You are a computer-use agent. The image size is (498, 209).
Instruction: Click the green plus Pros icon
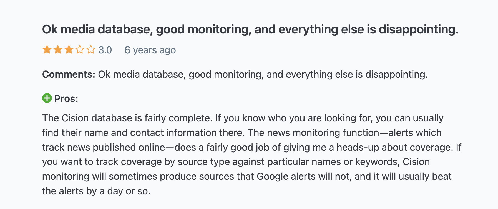[x=47, y=98]
